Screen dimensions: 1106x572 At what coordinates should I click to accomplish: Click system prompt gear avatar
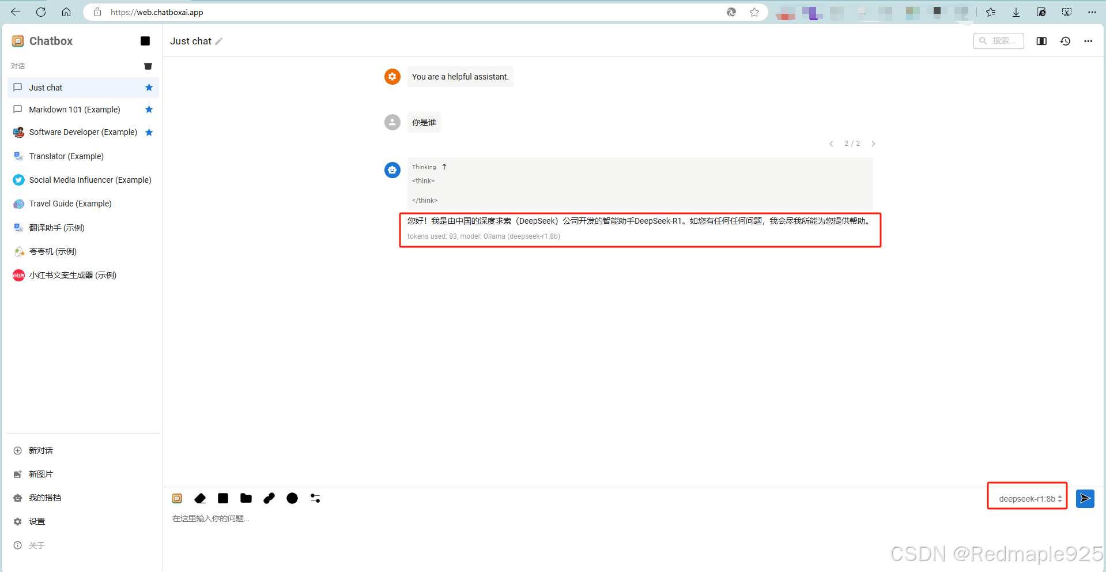pyautogui.click(x=392, y=77)
